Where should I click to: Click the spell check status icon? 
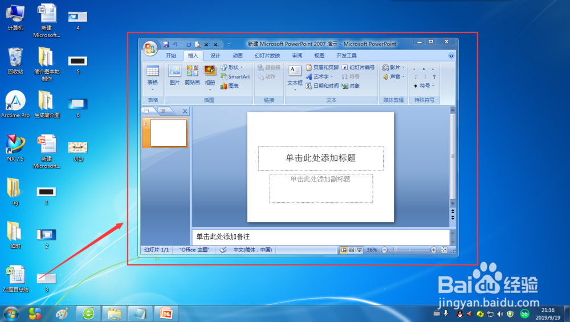click(x=223, y=250)
